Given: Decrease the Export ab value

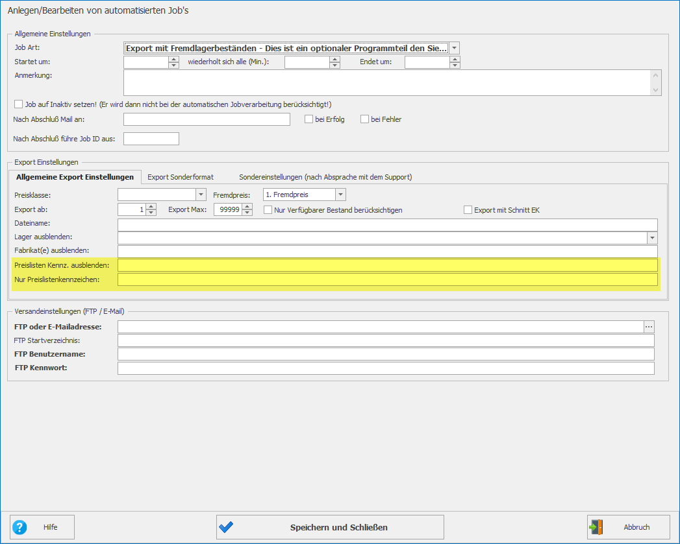Looking at the screenshot, I should (151, 213).
